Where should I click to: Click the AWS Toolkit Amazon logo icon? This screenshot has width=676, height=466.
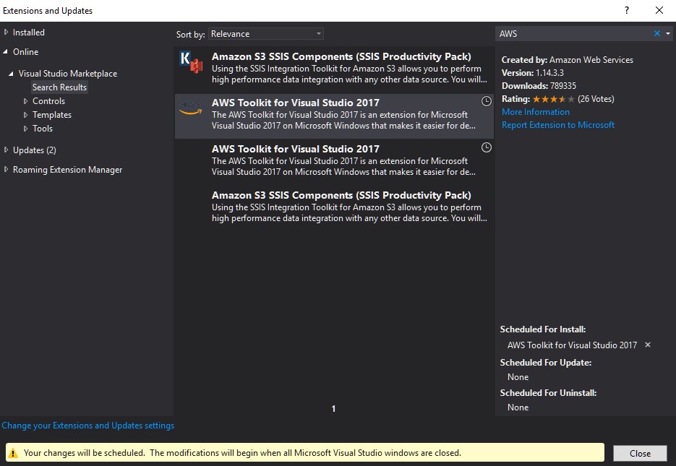pos(190,108)
